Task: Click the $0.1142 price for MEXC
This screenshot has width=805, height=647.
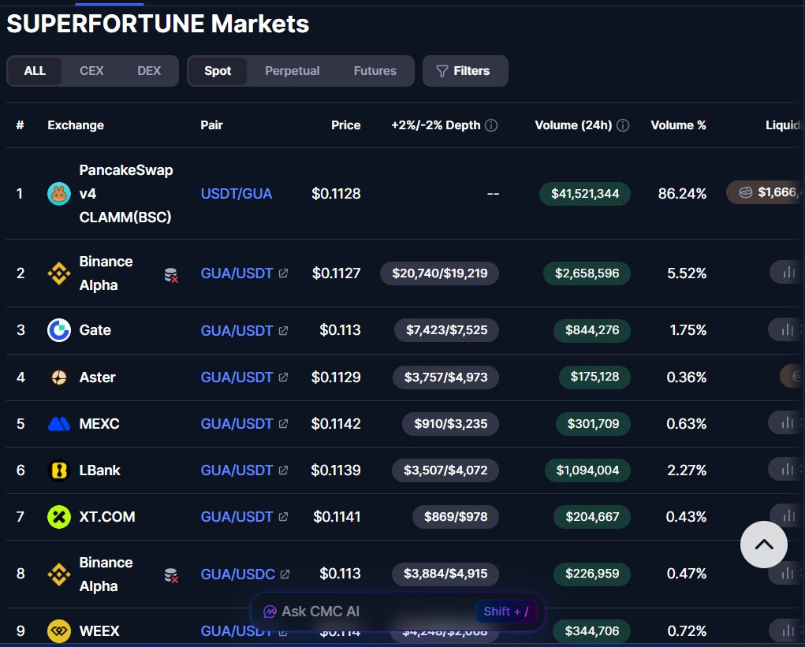Action: (x=336, y=424)
